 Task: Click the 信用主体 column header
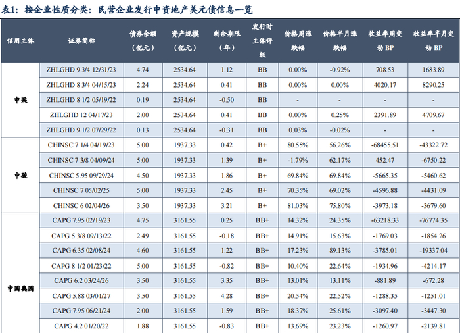20,41
